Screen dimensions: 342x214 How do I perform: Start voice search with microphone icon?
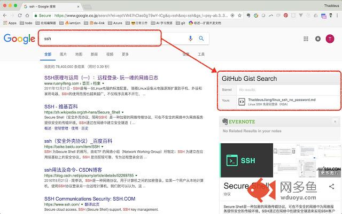190,39
